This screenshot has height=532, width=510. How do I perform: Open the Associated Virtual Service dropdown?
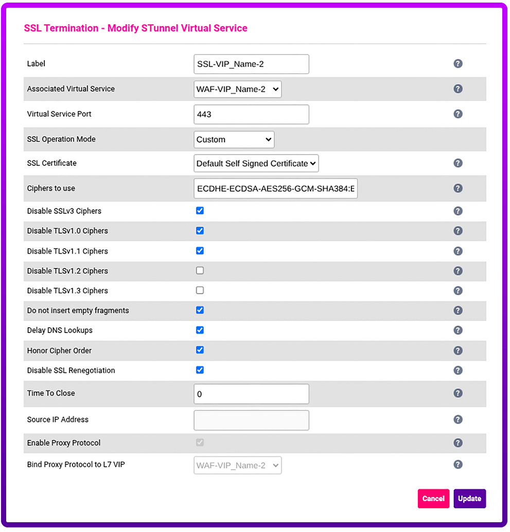point(237,89)
